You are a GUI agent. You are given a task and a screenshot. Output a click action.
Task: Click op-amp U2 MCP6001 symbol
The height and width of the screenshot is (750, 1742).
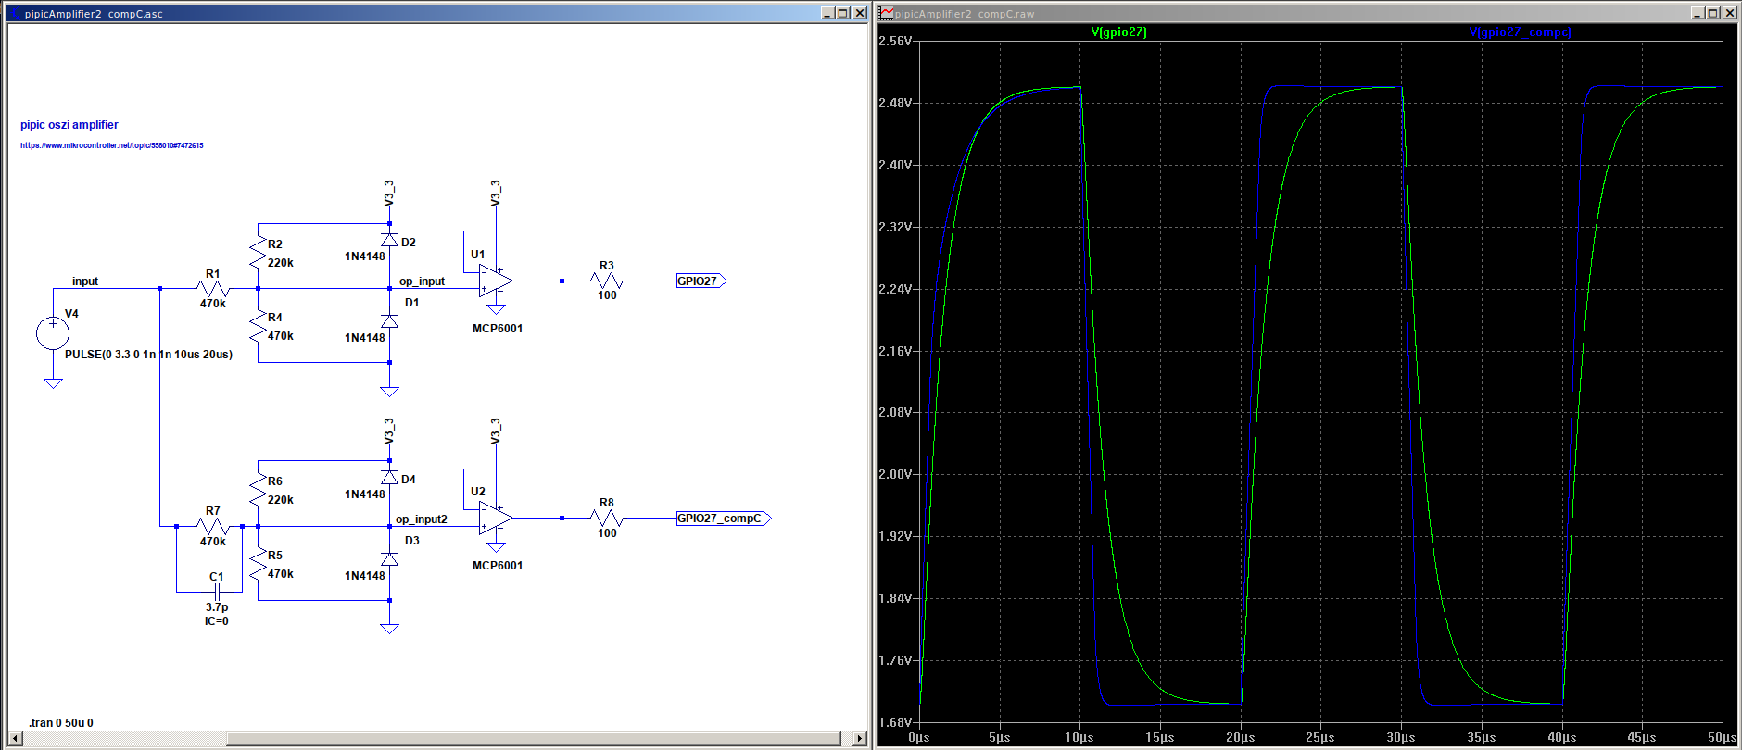tap(496, 519)
